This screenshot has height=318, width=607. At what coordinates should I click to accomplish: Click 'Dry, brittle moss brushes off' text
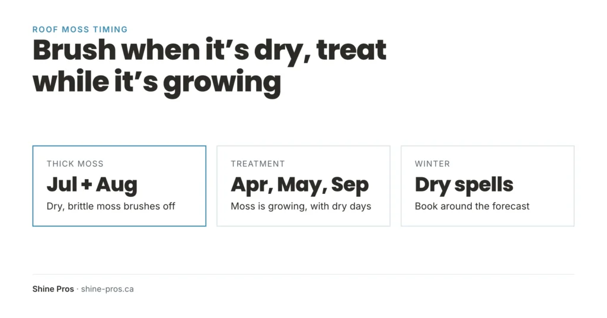coord(111,206)
